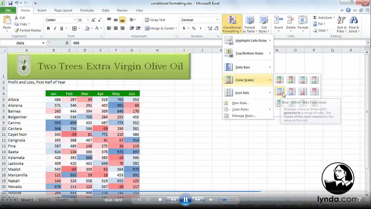371x209 pixels.
Task: Undo last action in Quick Access Toolbar
Action: coord(16,3)
